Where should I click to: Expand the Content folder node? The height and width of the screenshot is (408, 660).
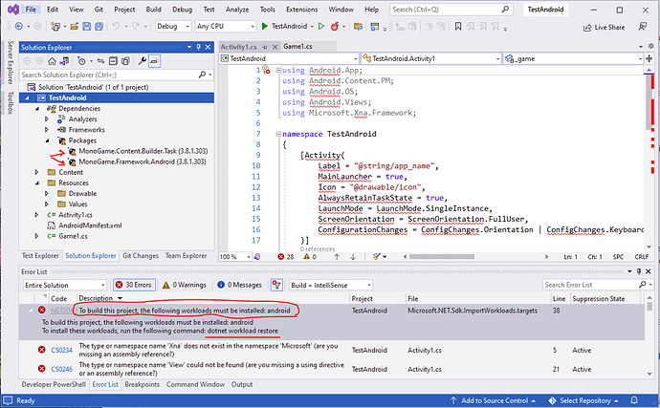pyautogui.click(x=36, y=172)
